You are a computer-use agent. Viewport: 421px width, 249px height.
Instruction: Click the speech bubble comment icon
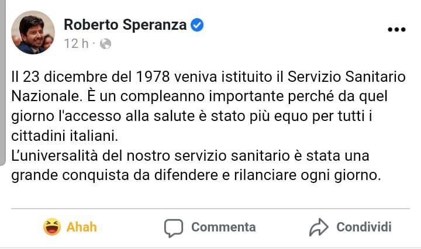pos(174,227)
